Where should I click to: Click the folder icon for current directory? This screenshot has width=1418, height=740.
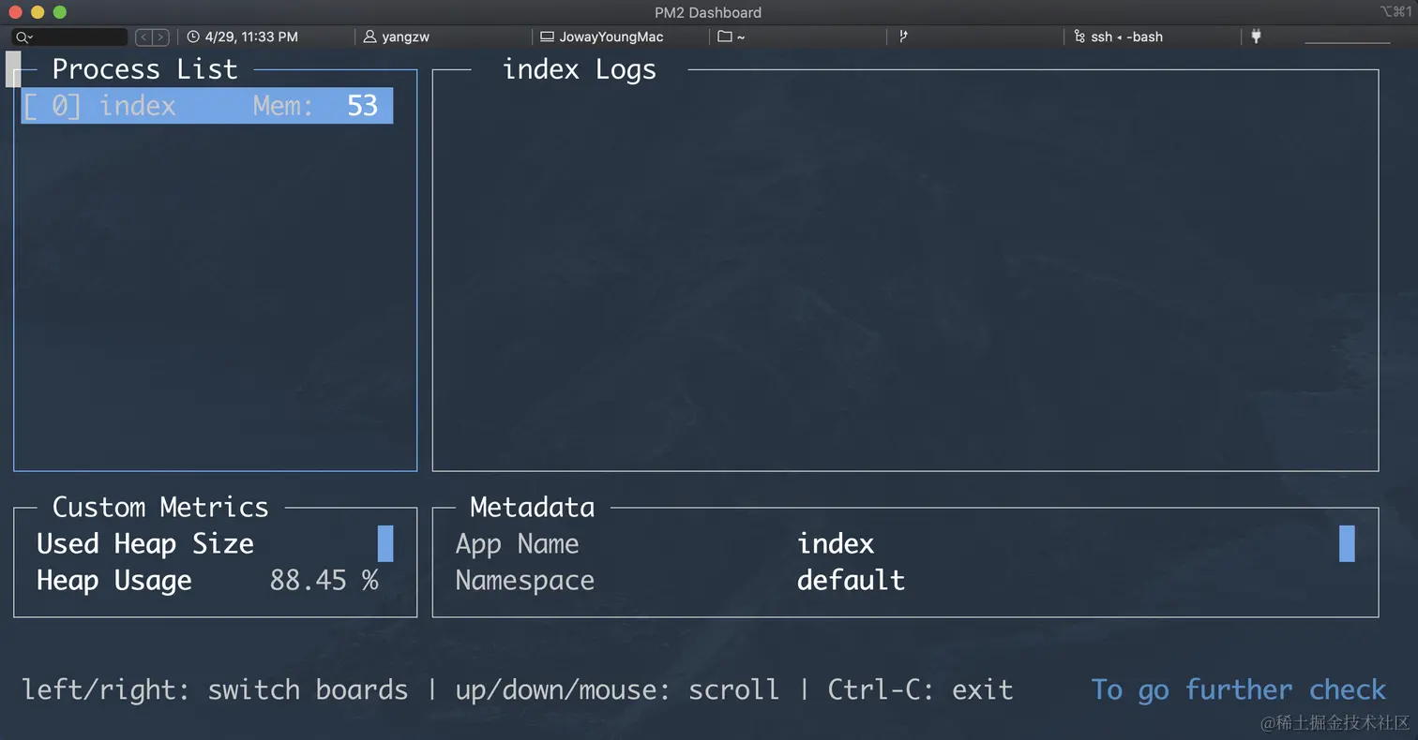[724, 37]
